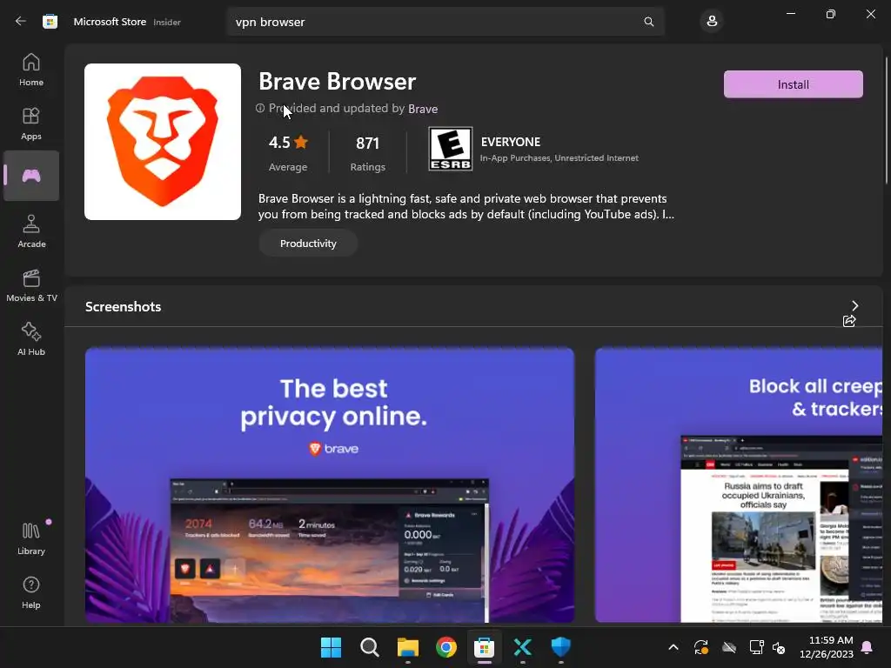Click the search field containing vpn browser
The width and height of the screenshot is (891, 668).
445,22
